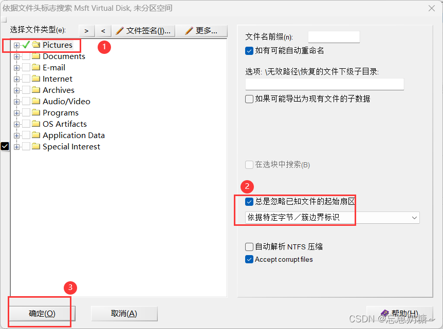The width and height of the screenshot is (443, 329).
Task: Toggle Accept corrupt files checkbox
Action: point(249,259)
